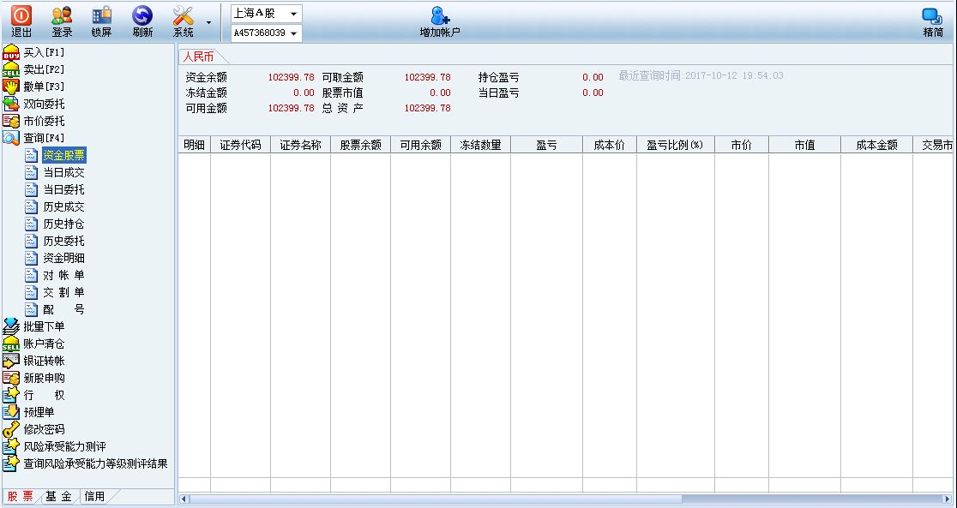The width and height of the screenshot is (957, 508).
Task: Click the 成本价 column header
Action: click(x=609, y=145)
